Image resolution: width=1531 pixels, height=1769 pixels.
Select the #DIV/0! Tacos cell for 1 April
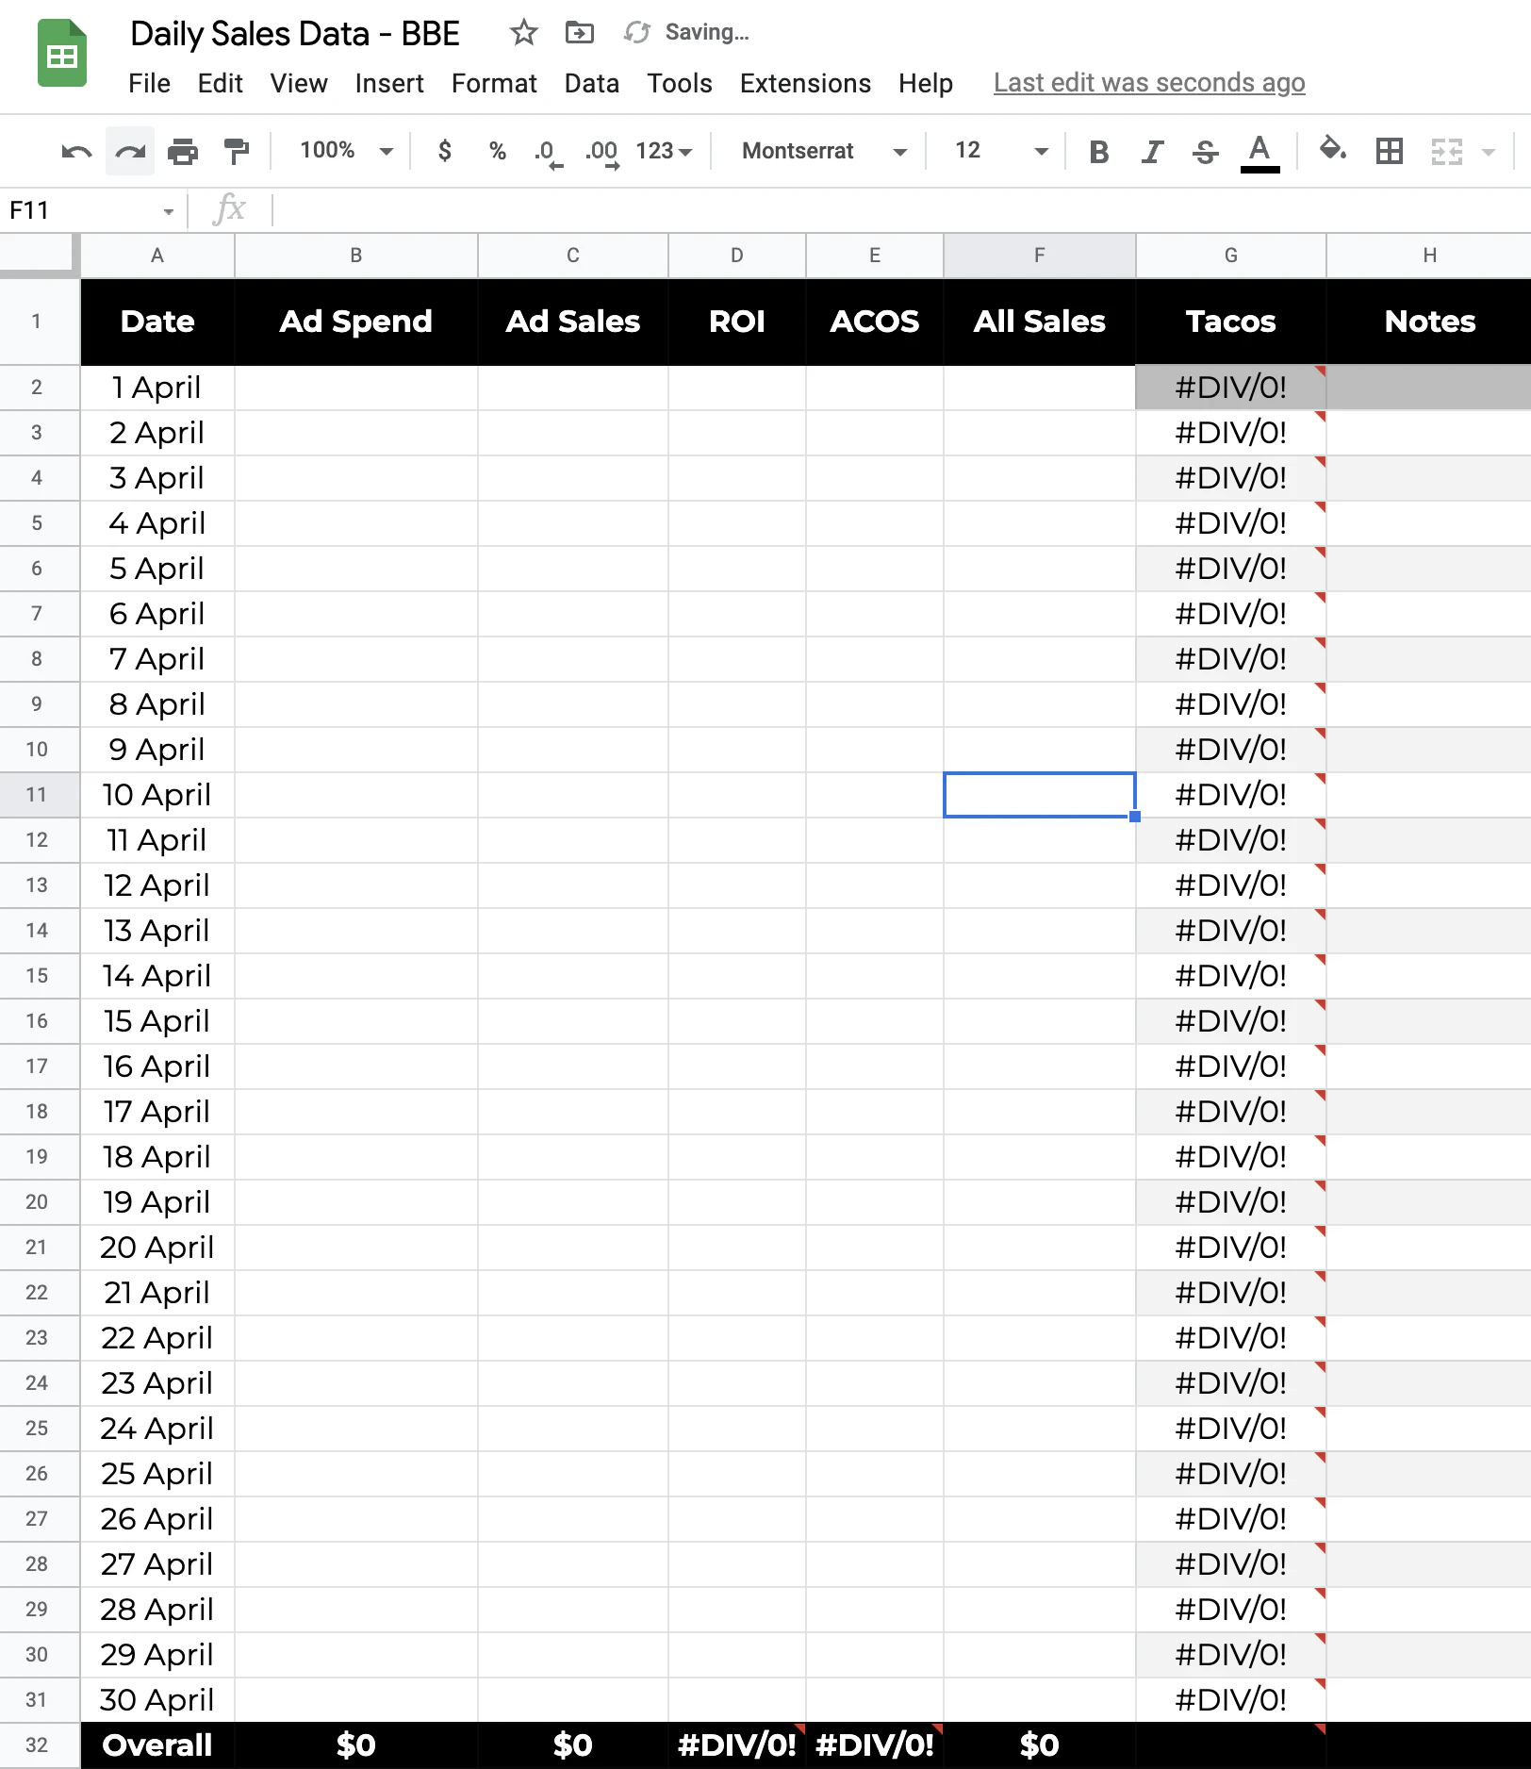tap(1230, 388)
